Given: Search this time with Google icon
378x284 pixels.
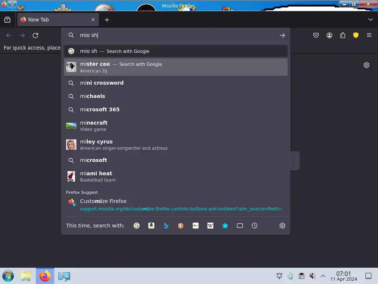Looking at the screenshot, I should coord(137,226).
